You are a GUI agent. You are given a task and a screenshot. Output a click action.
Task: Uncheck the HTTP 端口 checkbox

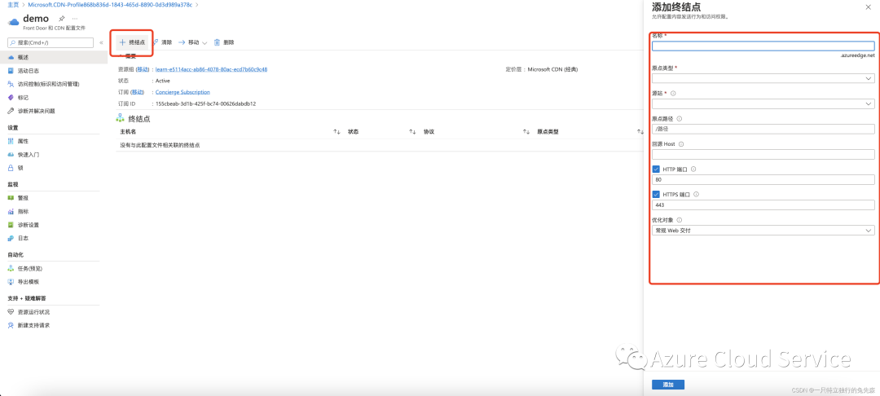656,169
